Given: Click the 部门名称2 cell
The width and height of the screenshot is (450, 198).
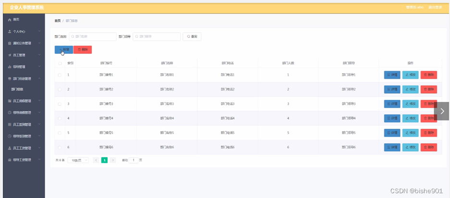Looking at the screenshot, I should click(167, 89).
